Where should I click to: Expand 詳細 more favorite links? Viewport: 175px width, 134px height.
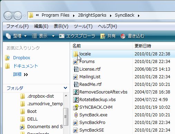click(20, 74)
